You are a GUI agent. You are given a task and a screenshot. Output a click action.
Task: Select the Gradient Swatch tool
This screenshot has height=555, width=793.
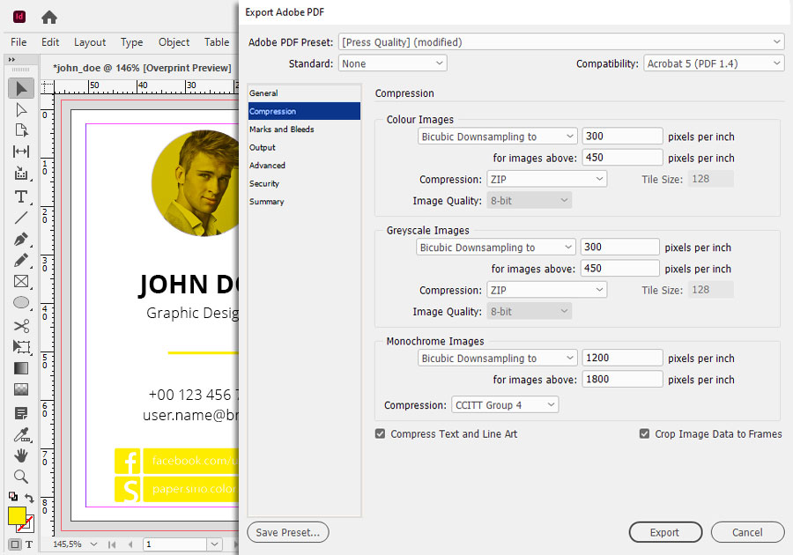21,368
